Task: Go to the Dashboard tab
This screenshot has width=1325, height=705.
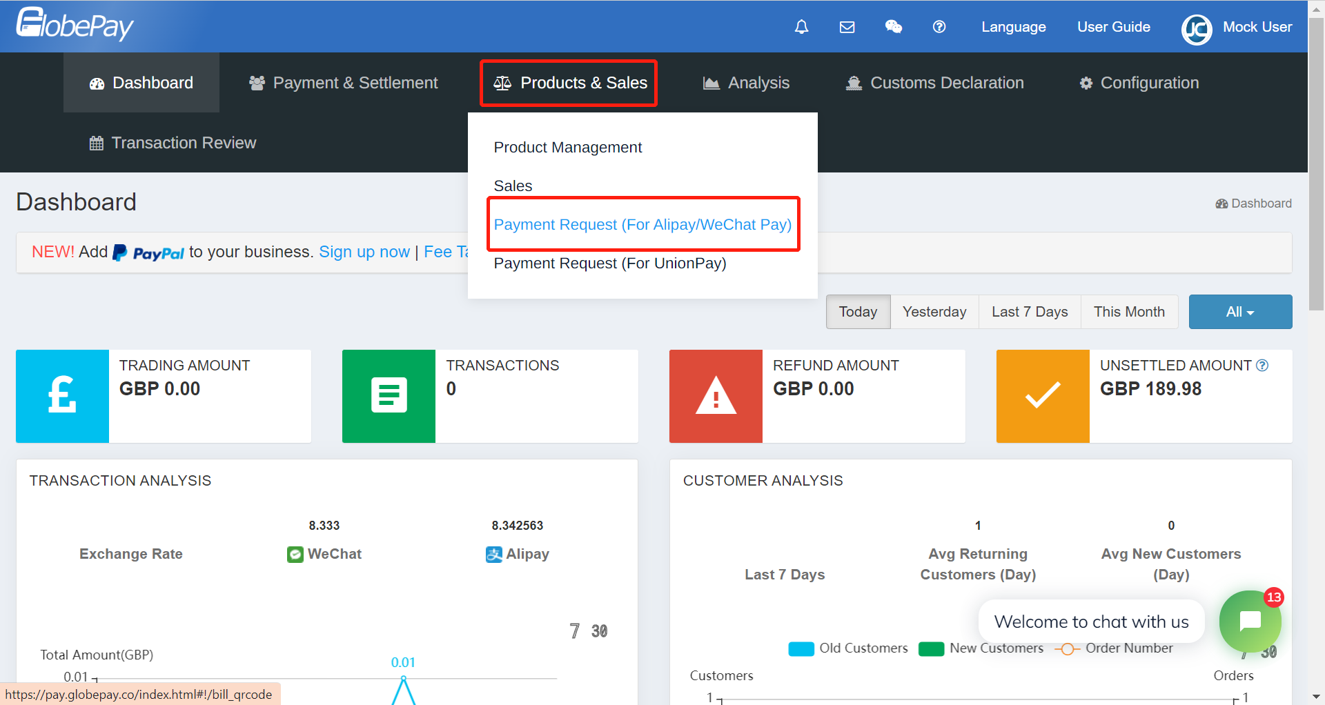Action: 141,83
